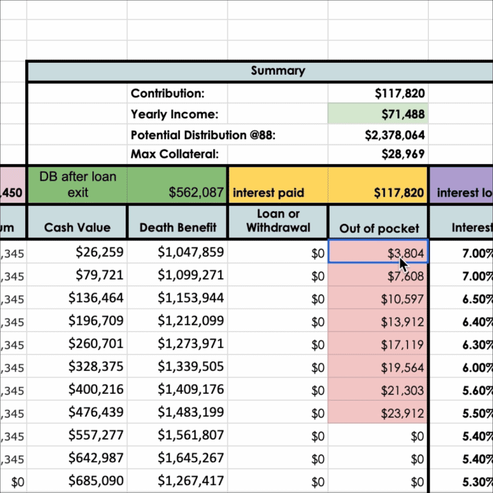
Task: Select Cash Value cell $642,987
Action: click(78, 458)
